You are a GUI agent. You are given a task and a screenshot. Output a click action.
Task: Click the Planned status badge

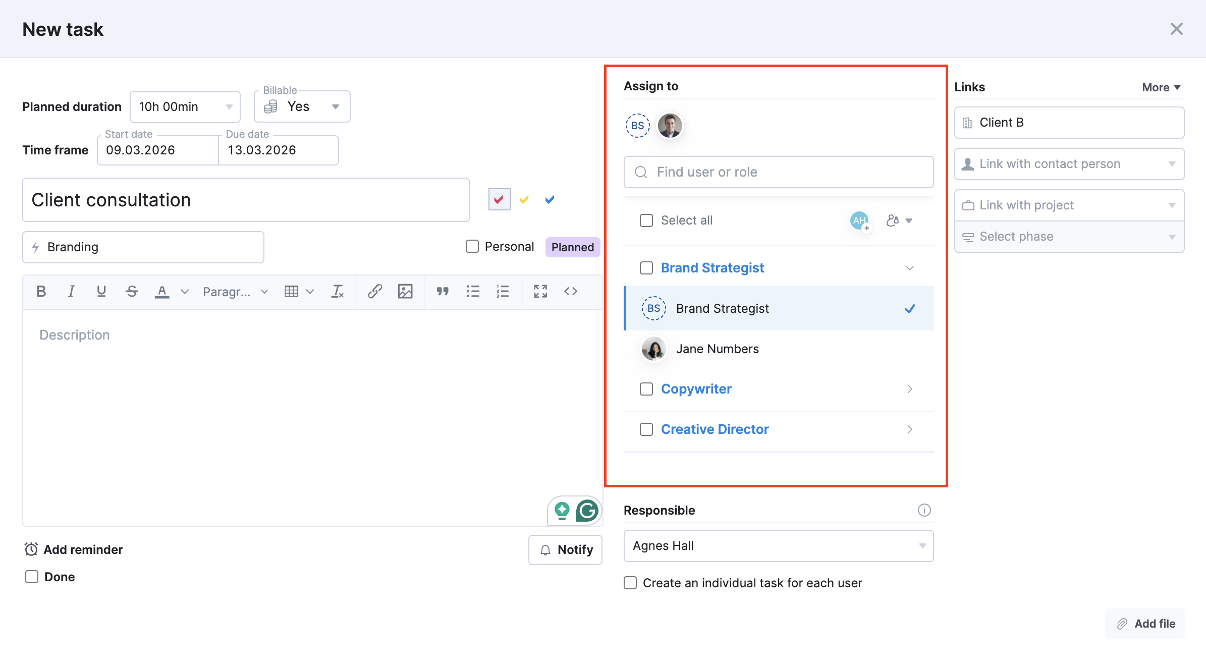click(x=572, y=247)
